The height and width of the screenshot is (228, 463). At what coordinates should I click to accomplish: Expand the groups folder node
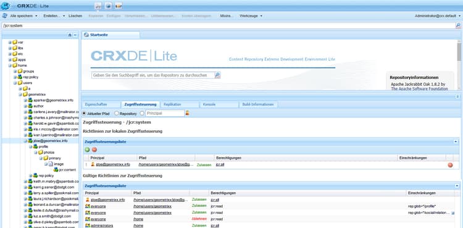15,71
